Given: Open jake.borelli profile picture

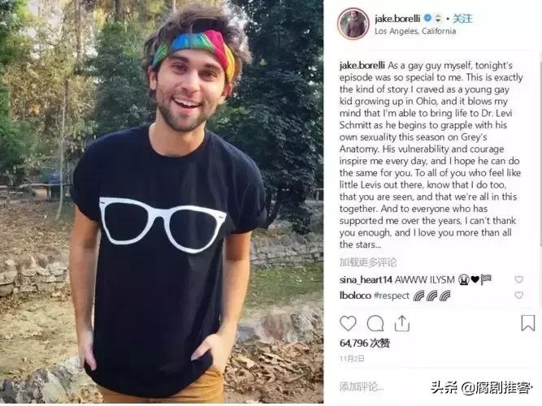Looking at the screenshot, I should (x=353, y=24).
